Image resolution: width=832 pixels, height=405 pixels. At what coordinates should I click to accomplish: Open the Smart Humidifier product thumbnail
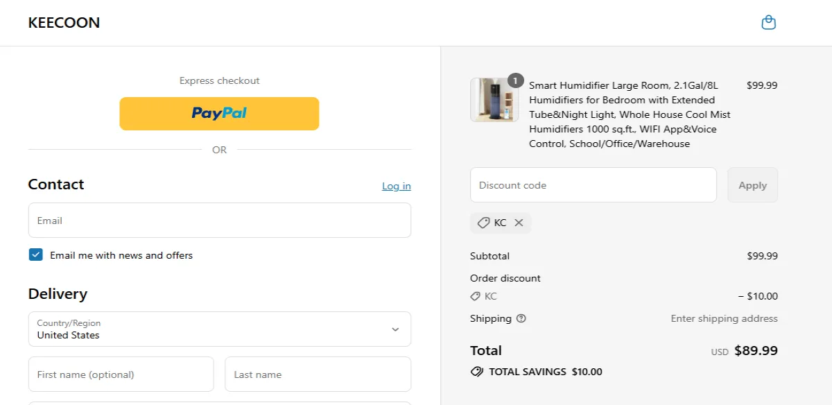click(494, 99)
